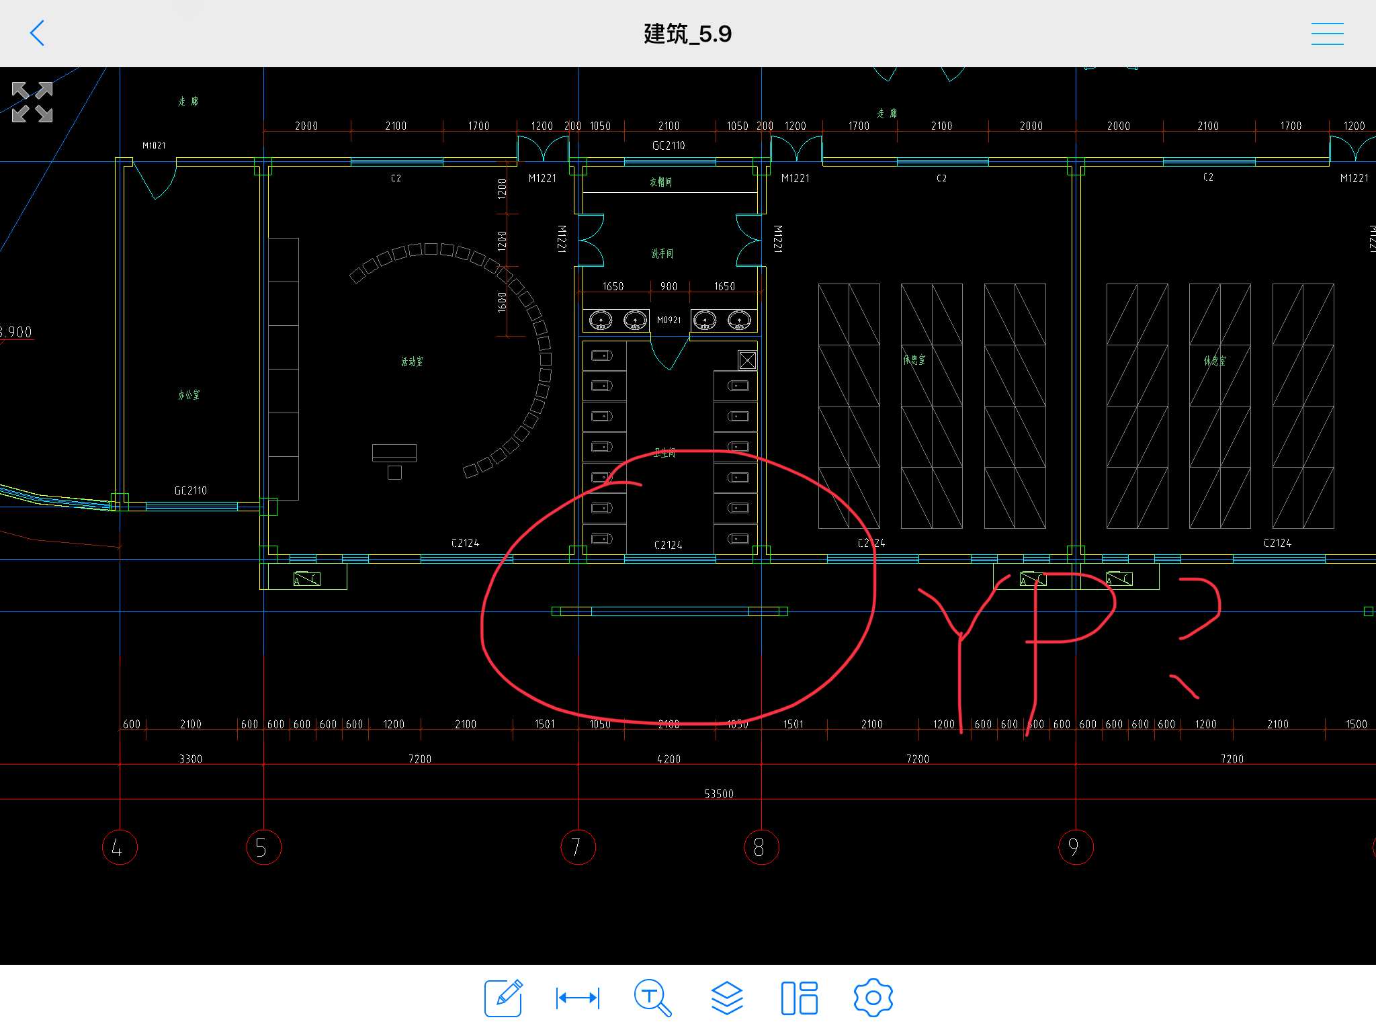The width and height of the screenshot is (1376, 1032).
Task: Select the GC2110 label above the cloakroom
Action: (x=669, y=146)
